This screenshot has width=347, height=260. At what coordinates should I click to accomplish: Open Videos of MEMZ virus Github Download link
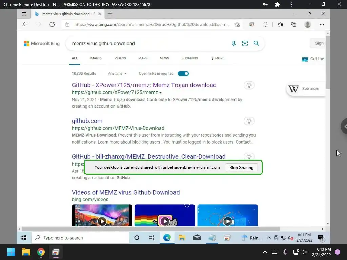(126, 192)
